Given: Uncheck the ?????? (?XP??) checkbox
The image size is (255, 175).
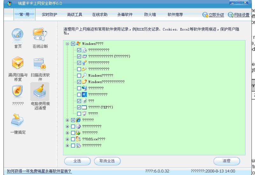Looking at the screenshot, I should point(79,108).
